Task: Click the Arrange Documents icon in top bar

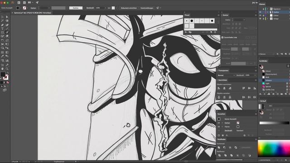Action: pos(29,3)
